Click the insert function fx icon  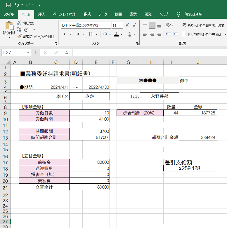pos(67,53)
